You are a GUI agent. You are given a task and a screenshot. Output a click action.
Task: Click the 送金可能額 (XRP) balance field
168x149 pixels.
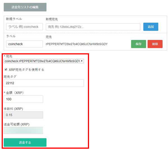tap(23, 131)
